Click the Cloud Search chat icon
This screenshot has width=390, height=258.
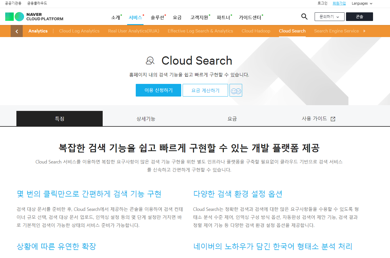[x=150, y=61]
